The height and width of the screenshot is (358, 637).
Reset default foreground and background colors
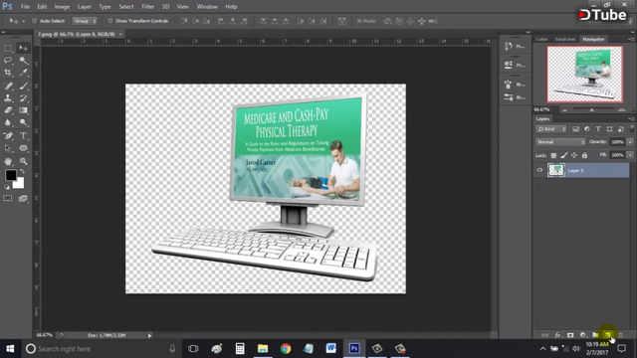pyautogui.click(x=7, y=187)
